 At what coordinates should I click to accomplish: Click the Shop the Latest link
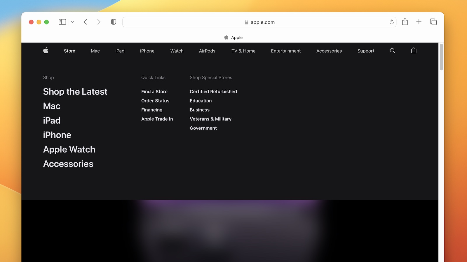coord(75,91)
